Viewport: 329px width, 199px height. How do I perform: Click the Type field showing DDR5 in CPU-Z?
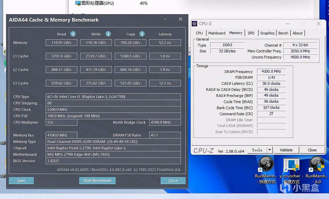click(x=227, y=45)
